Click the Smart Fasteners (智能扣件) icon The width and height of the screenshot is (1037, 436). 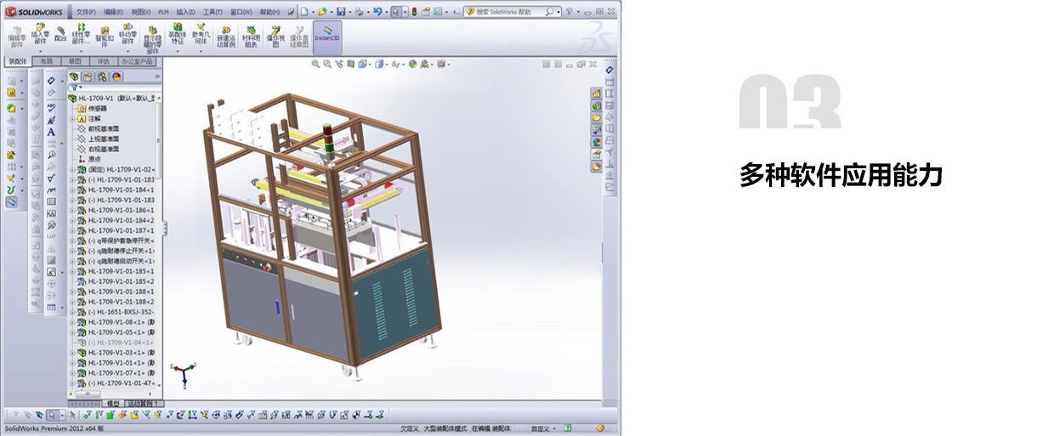104,35
